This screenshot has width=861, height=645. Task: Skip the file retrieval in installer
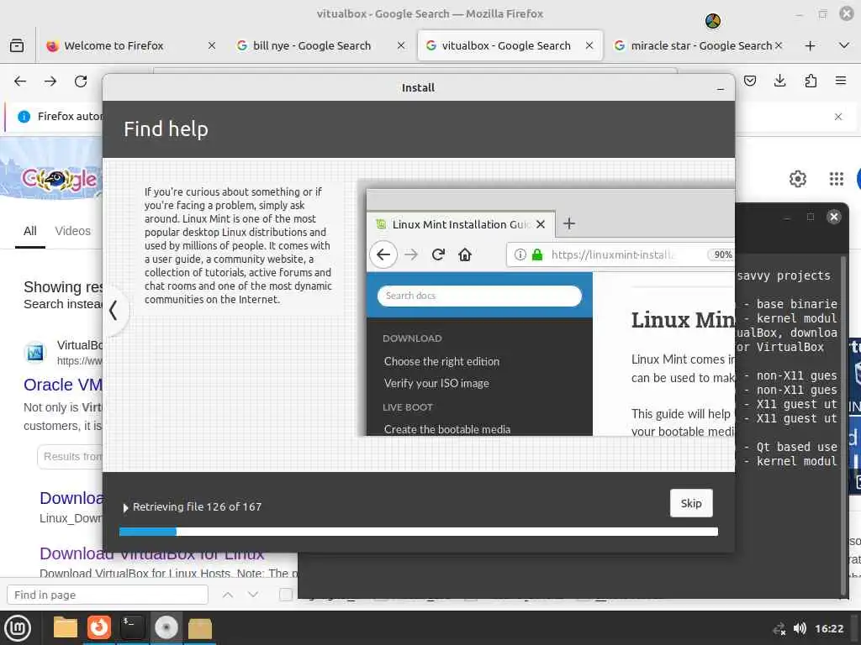coord(691,503)
